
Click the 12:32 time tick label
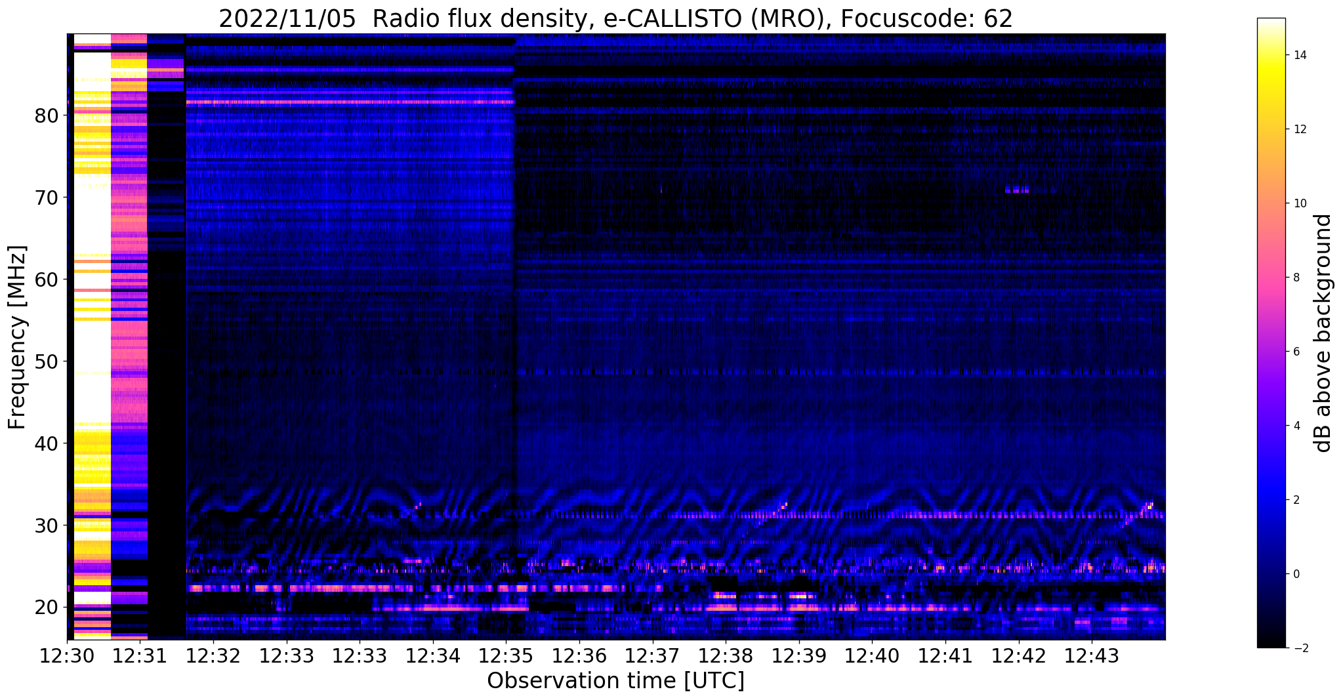pos(213,656)
